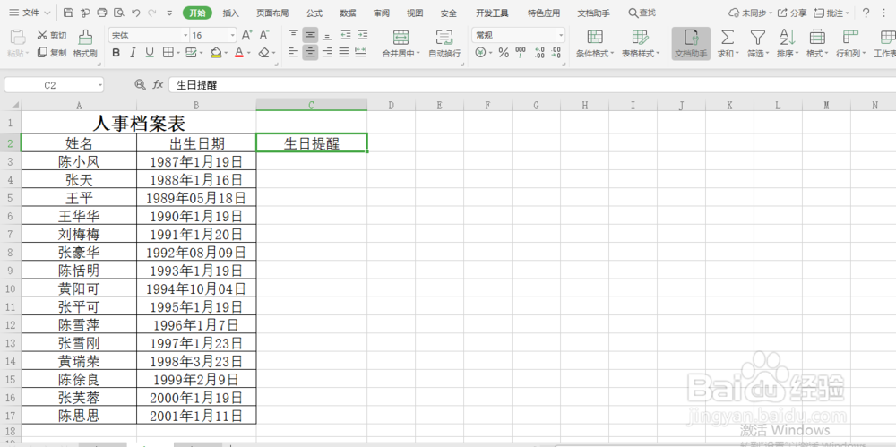Toggle middle vertical alignment

pyautogui.click(x=310, y=36)
